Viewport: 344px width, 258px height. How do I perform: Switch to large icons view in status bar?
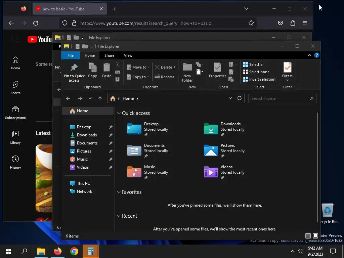click(315, 236)
